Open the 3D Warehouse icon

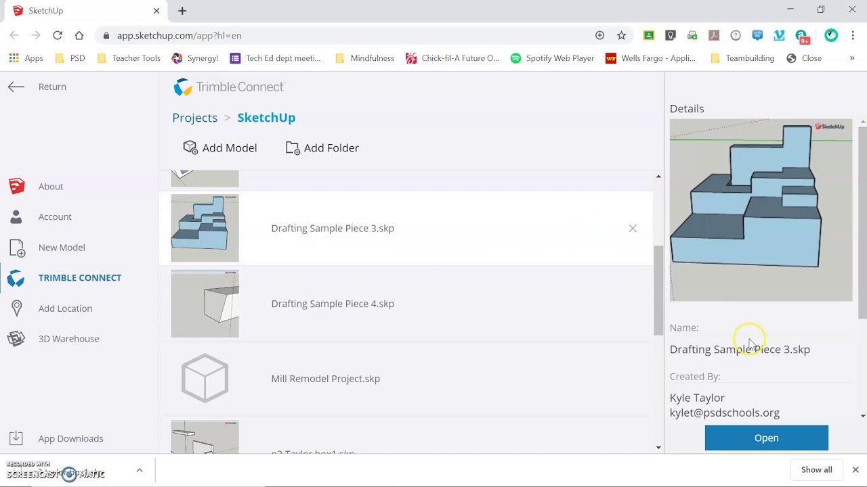pos(16,338)
